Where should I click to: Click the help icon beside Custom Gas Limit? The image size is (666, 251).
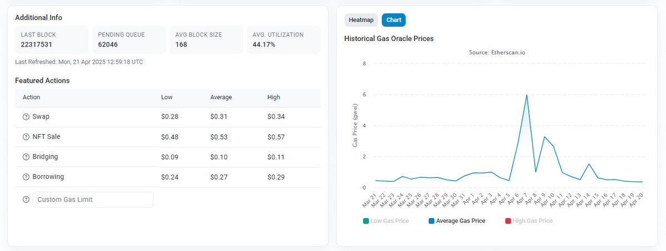click(26, 199)
